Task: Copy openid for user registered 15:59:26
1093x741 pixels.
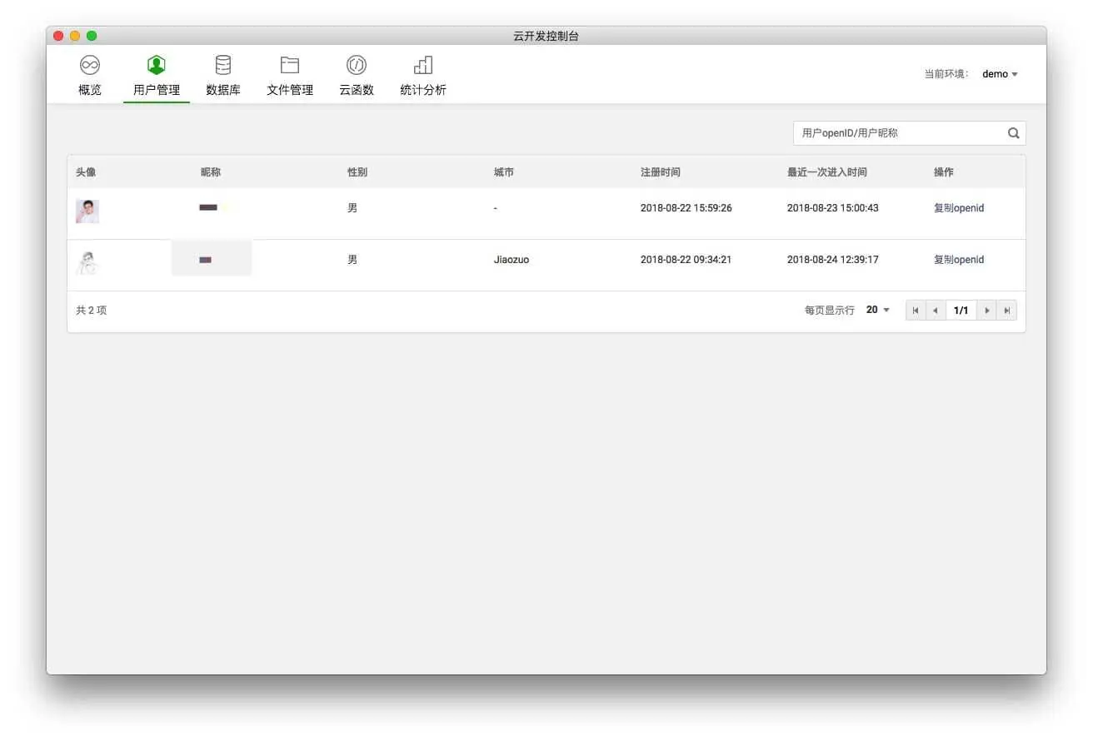Action: (959, 208)
